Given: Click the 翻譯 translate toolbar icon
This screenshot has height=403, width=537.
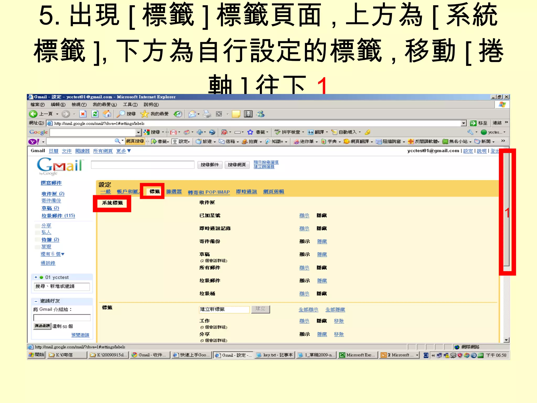Looking at the screenshot, I should 310,132.
